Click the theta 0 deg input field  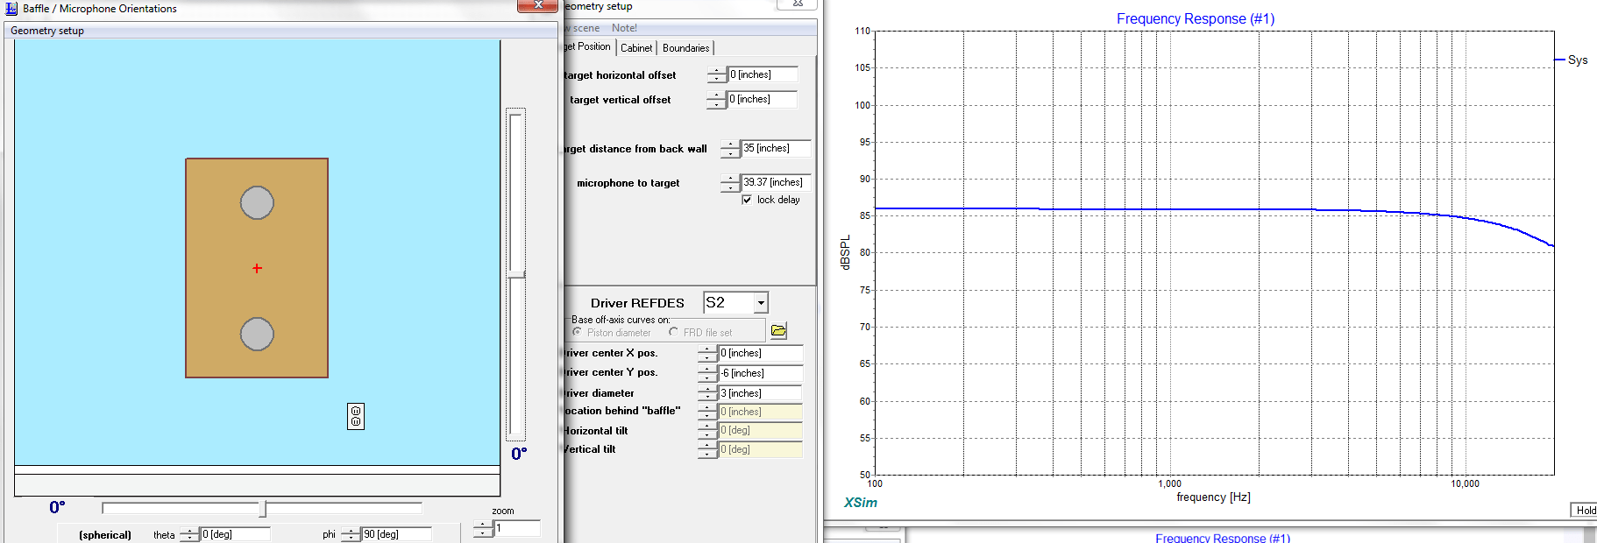(x=235, y=534)
